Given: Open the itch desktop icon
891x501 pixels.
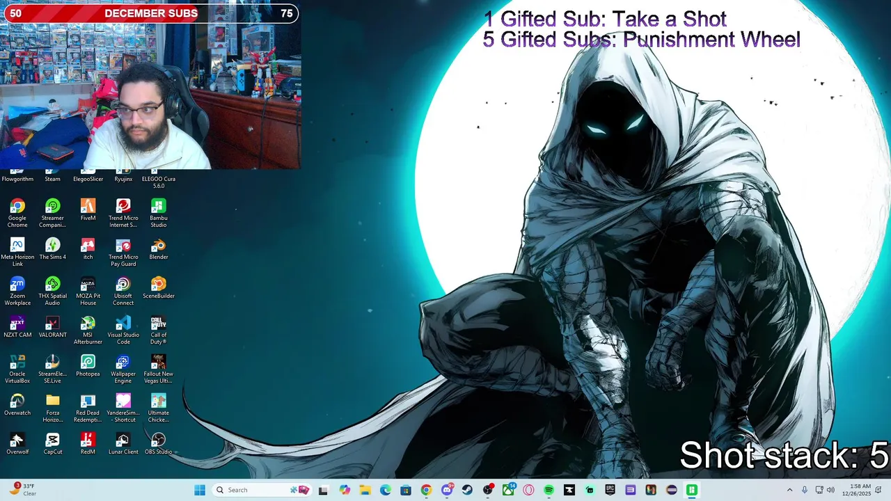Looking at the screenshot, I should click(88, 248).
